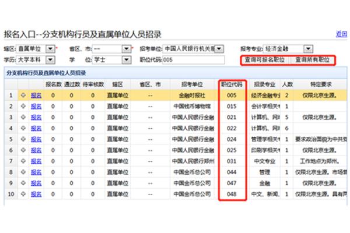Click 报名 link for position code 044
The width and height of the screenshot is (350, 233).
36,172
